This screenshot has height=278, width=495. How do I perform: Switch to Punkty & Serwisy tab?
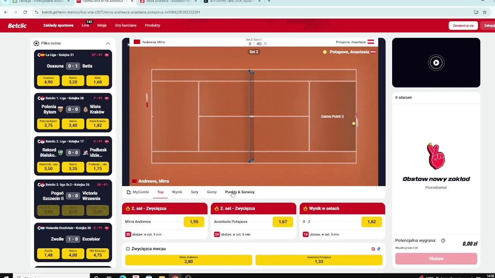point(240,192)
